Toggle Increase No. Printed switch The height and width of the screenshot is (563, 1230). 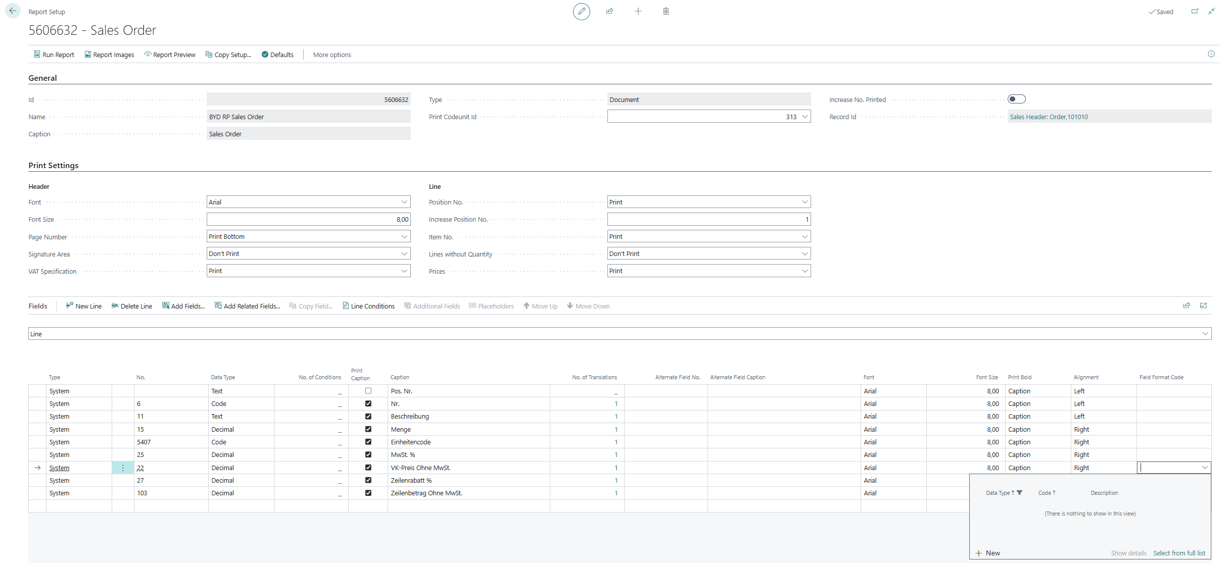(1016, 99)
